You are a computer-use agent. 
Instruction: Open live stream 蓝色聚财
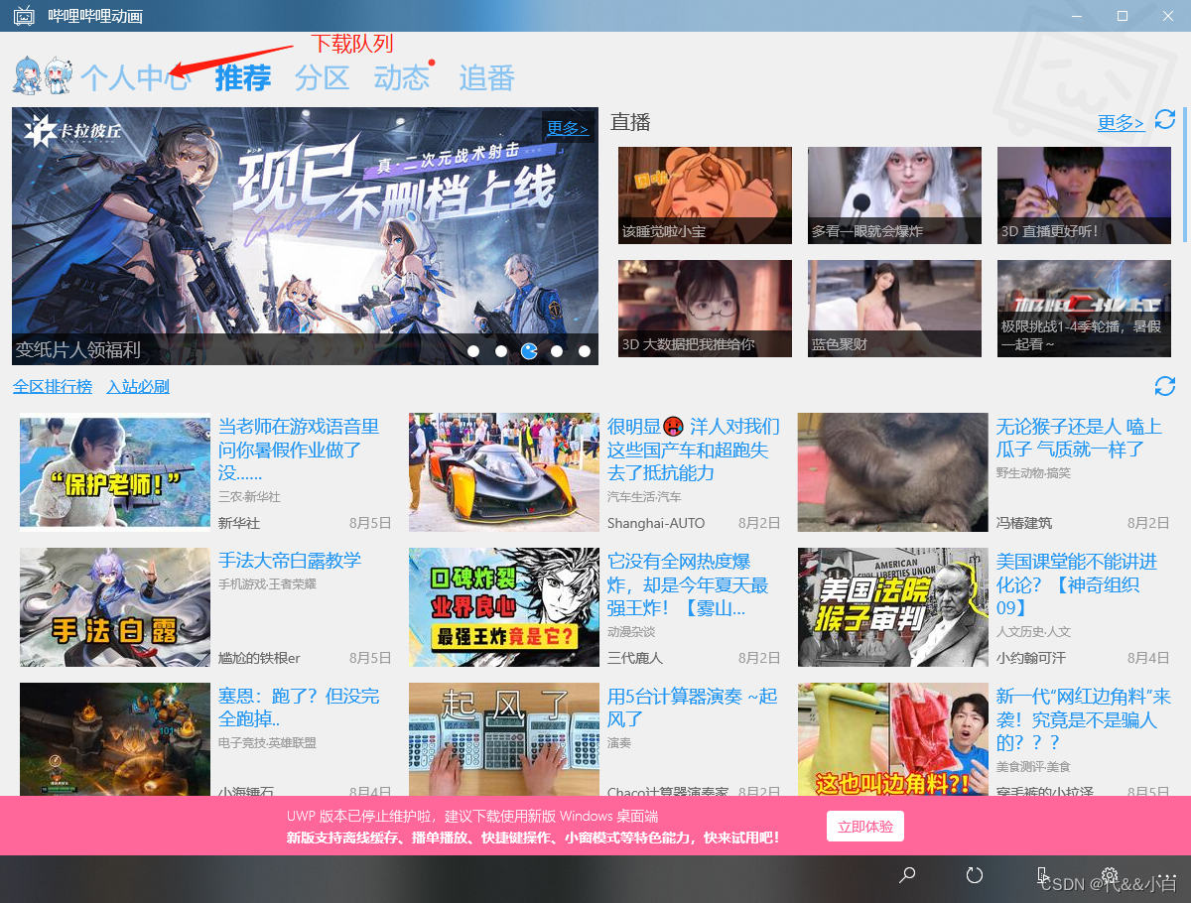(x=894, y=309)
